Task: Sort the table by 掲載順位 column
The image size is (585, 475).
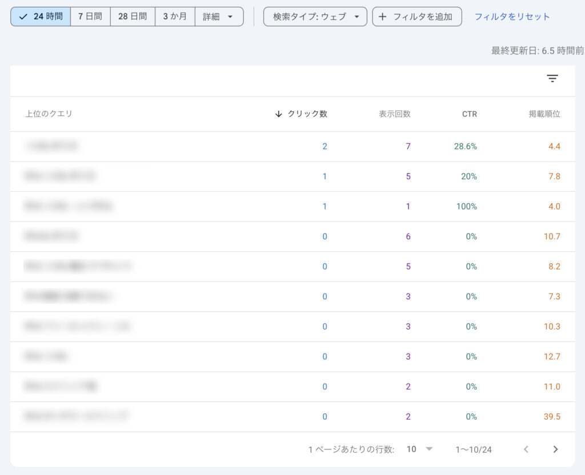Action: 543,114
